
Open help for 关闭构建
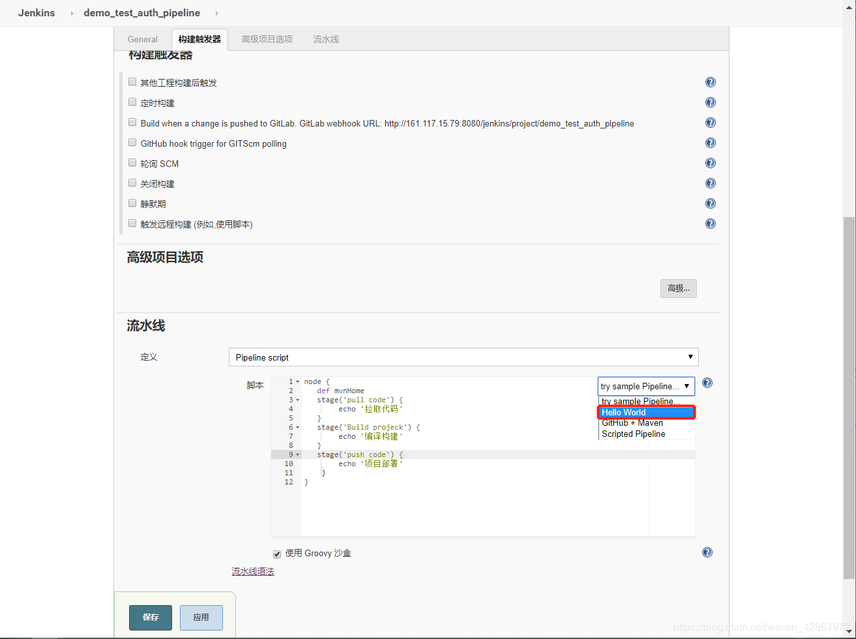tap(711, 183)
